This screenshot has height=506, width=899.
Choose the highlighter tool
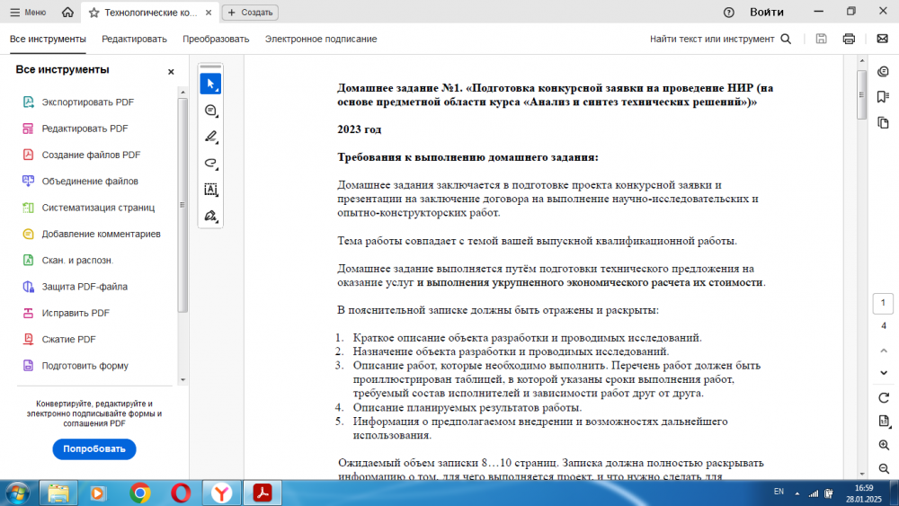[x=210, y=137]
